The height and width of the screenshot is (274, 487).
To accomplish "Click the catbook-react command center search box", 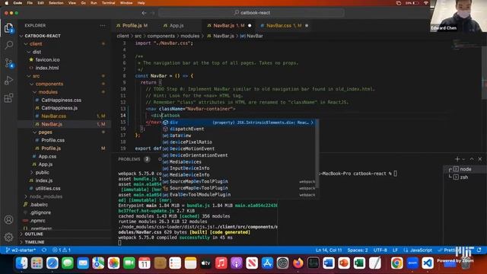I will tap(252, 13).
